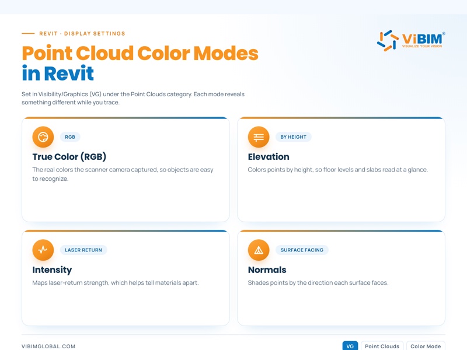Click the 'Maps laser-return strength' description
467x350 pixels.
115,283
